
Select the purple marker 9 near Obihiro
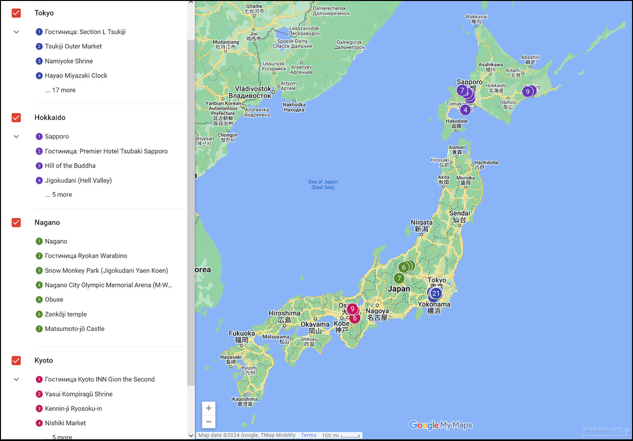[528, 92]
